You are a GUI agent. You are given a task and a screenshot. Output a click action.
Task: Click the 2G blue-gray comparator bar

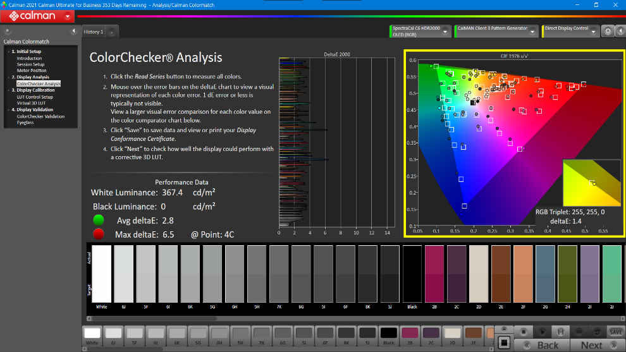(545, 274)
